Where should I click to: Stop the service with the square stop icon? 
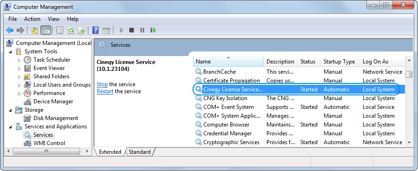tap(132, 30)
